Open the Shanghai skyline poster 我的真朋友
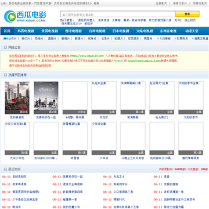This screenshot has width=209, height=209. [17, 98]
